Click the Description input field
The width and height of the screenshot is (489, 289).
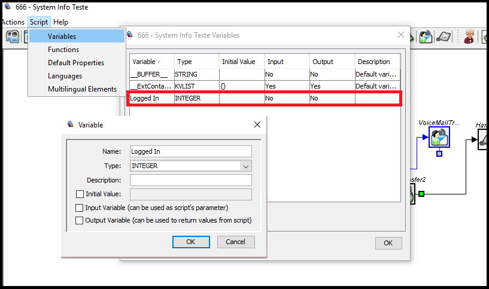click(x=190, y=180)
